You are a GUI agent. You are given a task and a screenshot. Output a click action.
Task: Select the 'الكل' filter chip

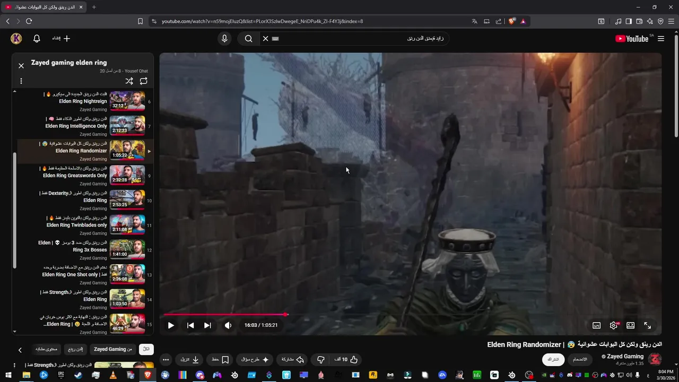point(146,349)
